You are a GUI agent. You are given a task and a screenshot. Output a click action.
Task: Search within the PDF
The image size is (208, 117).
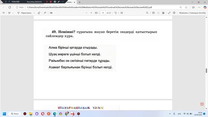point(147,13)
